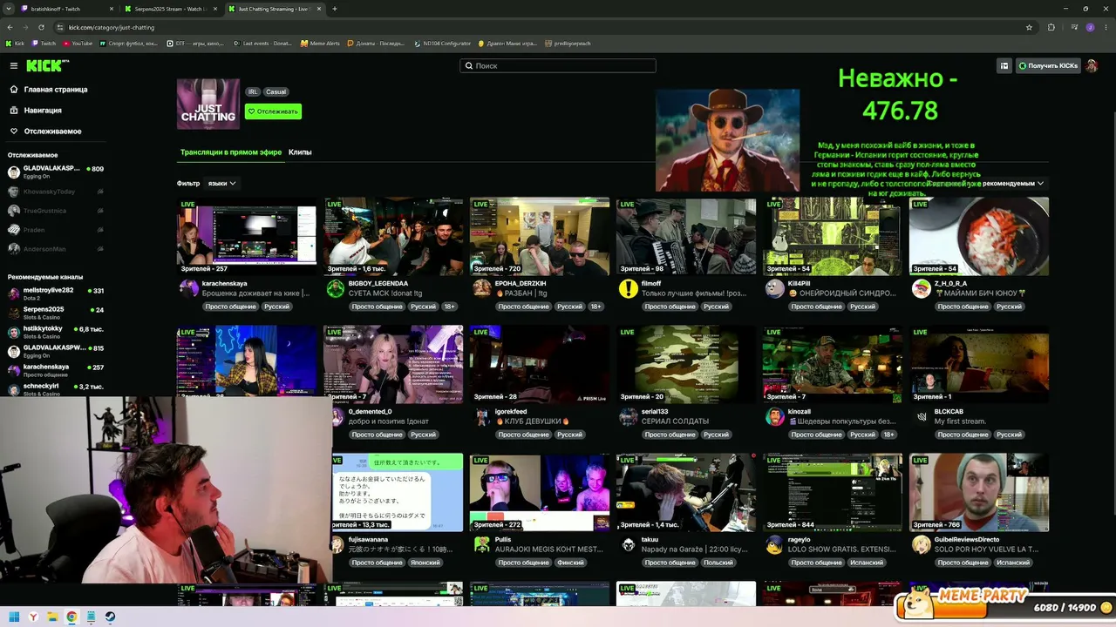Viewport: 1116px width, 627px height.
Task: Open the kinozall channel avatar
Action: [774, 417]
